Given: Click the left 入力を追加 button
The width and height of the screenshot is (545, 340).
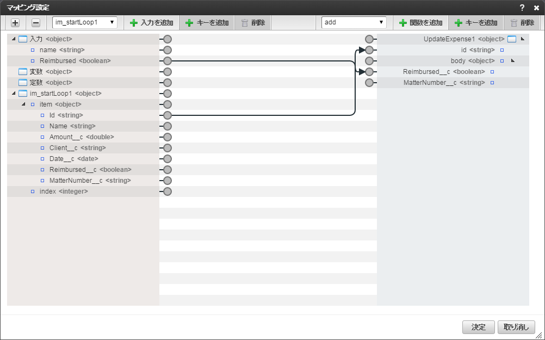Looking at the screenshot, I should (152, 23).
